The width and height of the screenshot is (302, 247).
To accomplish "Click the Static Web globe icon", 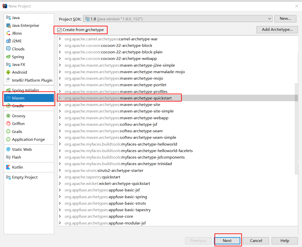I will click(x=8, y=150).
